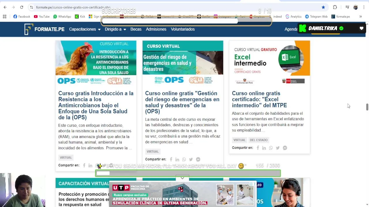The image size is (369, 207).
Task: Open the Voluntariados menu item
Action: tap(183, 29)
